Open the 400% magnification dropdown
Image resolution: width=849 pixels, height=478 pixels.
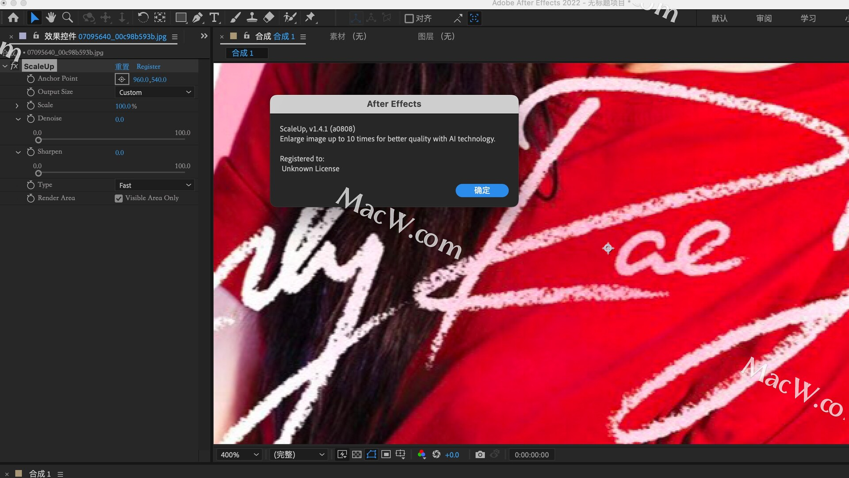tap(239, 455)
